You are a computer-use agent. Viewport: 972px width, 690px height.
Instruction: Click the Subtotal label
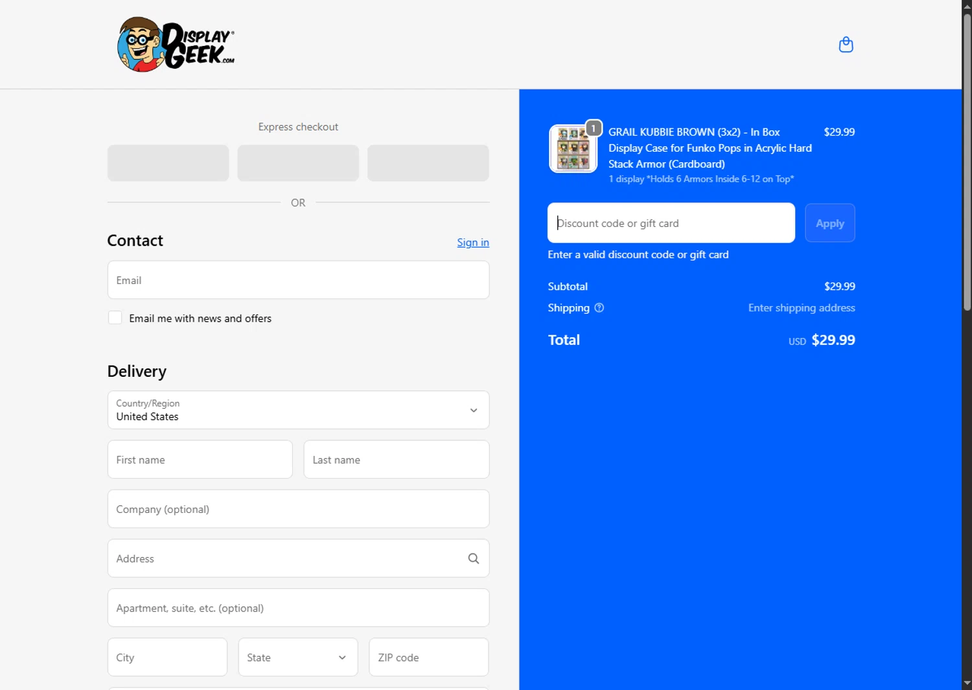pos(568,287)
